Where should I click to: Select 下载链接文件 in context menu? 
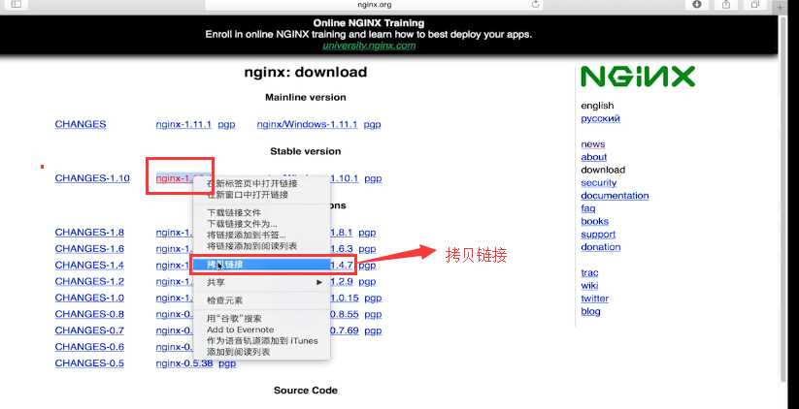pyautogui.click(x=234, y=212)
